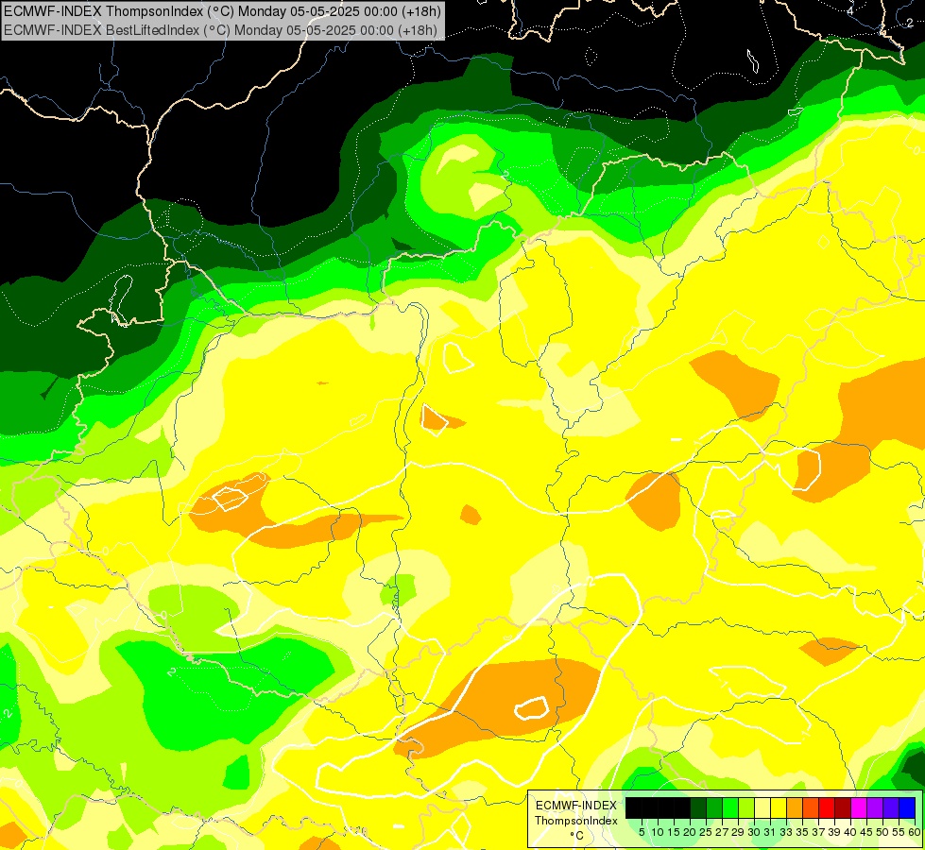Click the legend value 50
The image size is (925, 850).
point(882,832)
